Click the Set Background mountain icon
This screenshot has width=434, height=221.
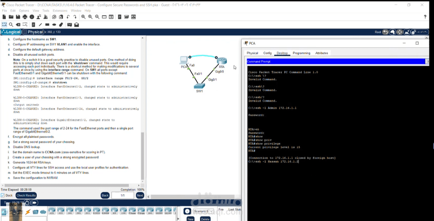(407, 32)
